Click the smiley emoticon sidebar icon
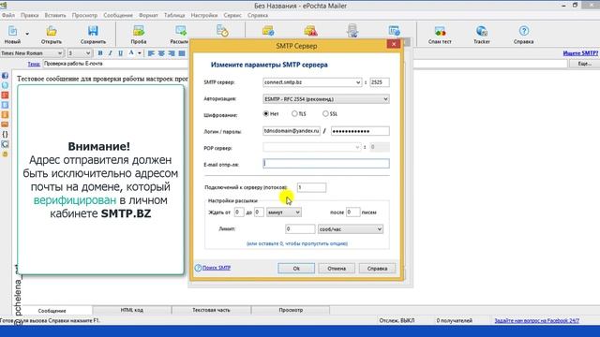 pos(5,154)
